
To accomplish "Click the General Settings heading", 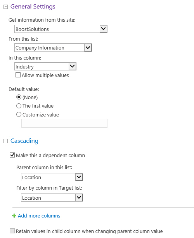I will tap(33, 7).
